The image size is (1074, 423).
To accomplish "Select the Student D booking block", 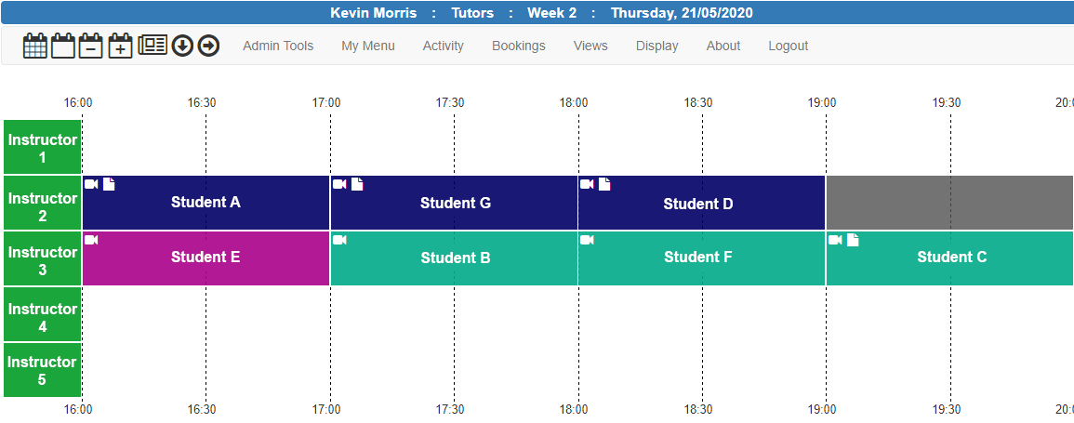I will [x=701, y=203].
